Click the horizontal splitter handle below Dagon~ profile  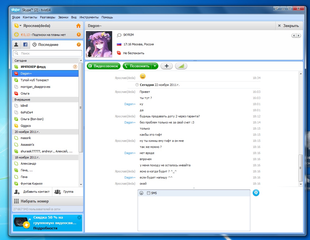pos(195,60)
